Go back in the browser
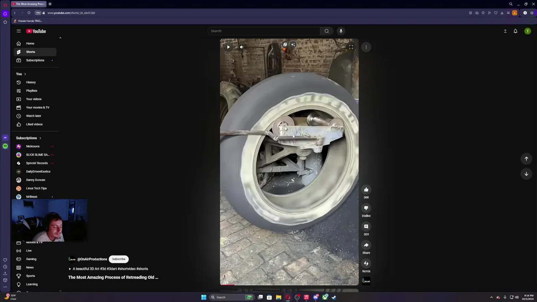The height and width of the screenshot is (302, 537). pos(14,13)
